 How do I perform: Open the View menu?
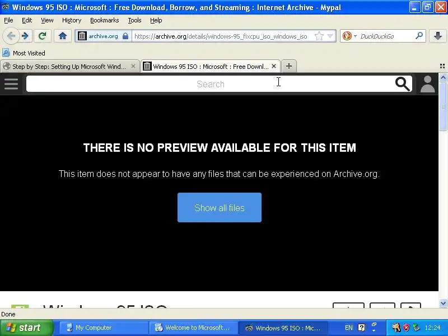point(47,20)
